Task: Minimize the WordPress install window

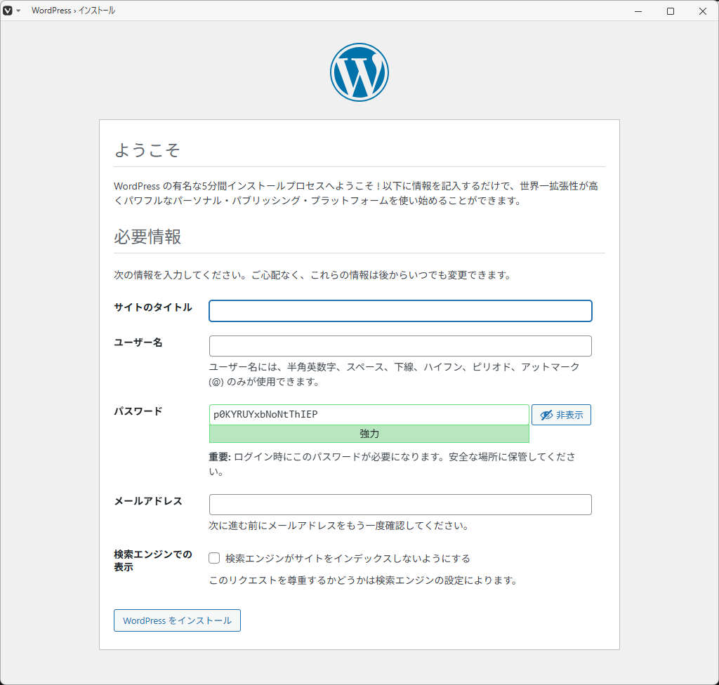Action: 638,11
